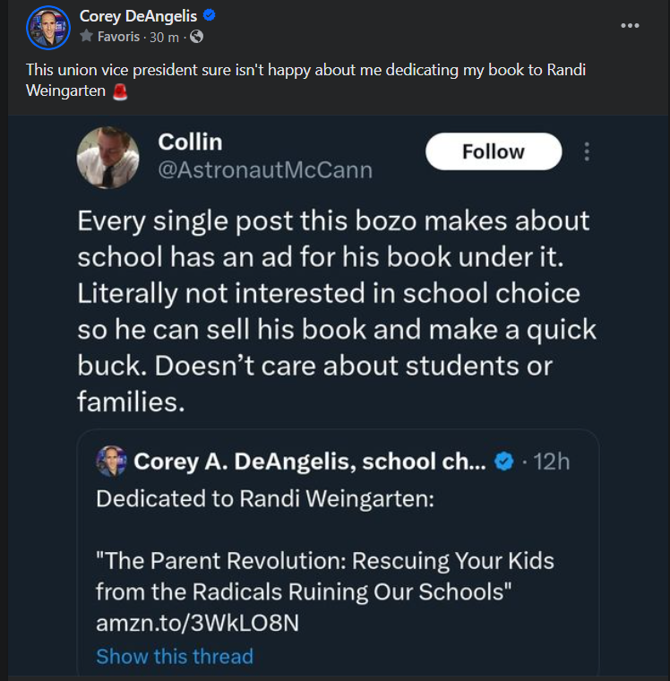Open Corey DeAngelis profile picture

[x=48, y=28]
